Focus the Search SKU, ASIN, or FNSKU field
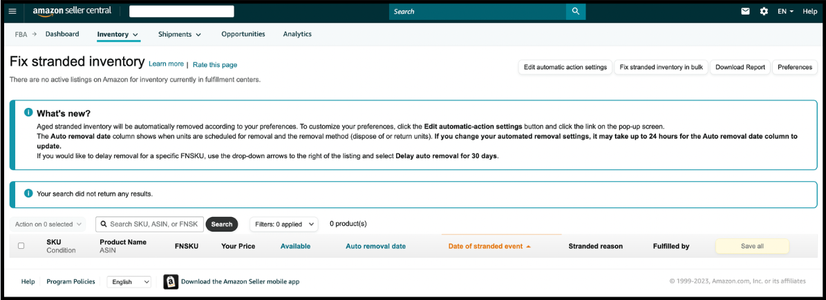The image size is (826, 300). tap(149, 224)
